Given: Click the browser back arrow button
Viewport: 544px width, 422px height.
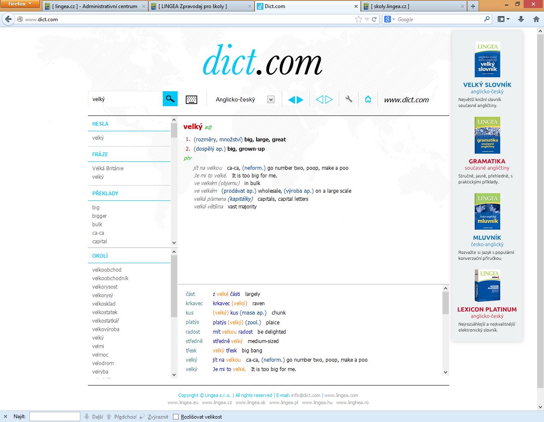Looking at the screenshot, I should pos(8,19).
